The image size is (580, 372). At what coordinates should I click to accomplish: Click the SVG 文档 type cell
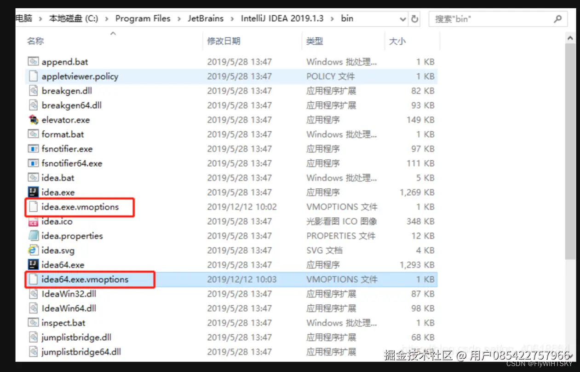[324, 250]
